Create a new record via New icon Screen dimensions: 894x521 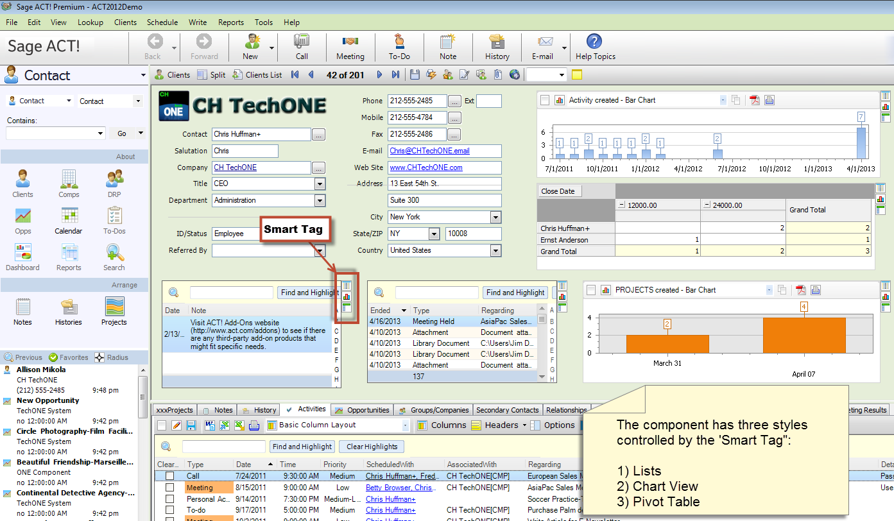pos(250,47)
